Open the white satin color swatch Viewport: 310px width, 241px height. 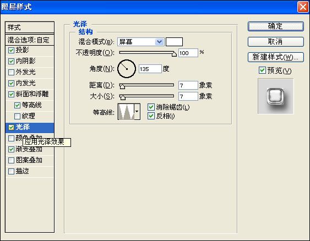174,42
